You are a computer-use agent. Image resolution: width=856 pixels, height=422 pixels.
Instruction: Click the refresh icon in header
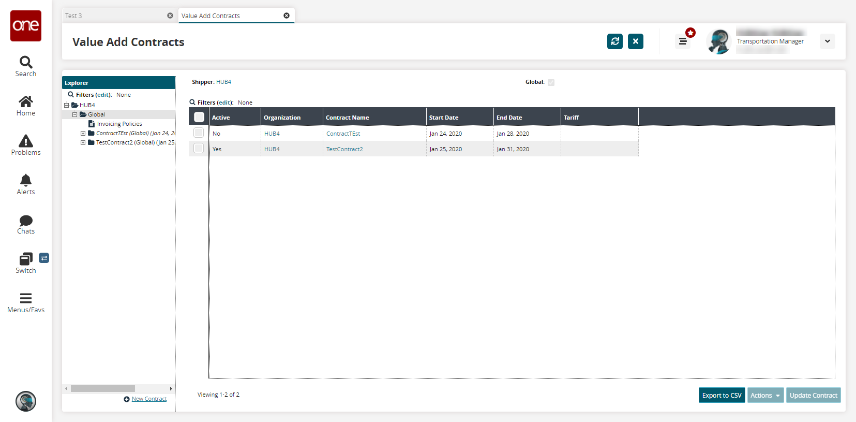(615, 41)
